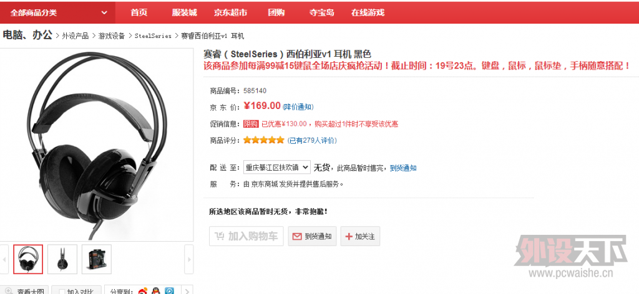Image resolution: width=639 pixels, height=294 pixels.
Task: Click the five-star rating icons
Action: tap(263, 140)
